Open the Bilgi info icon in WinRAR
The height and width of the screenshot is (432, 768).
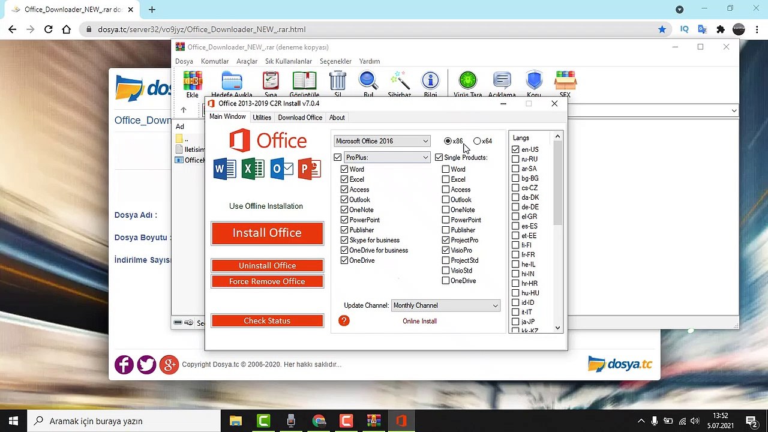[430, 81]
